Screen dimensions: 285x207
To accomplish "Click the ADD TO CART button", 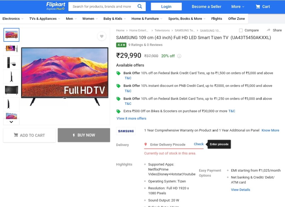I will (30, 135).
